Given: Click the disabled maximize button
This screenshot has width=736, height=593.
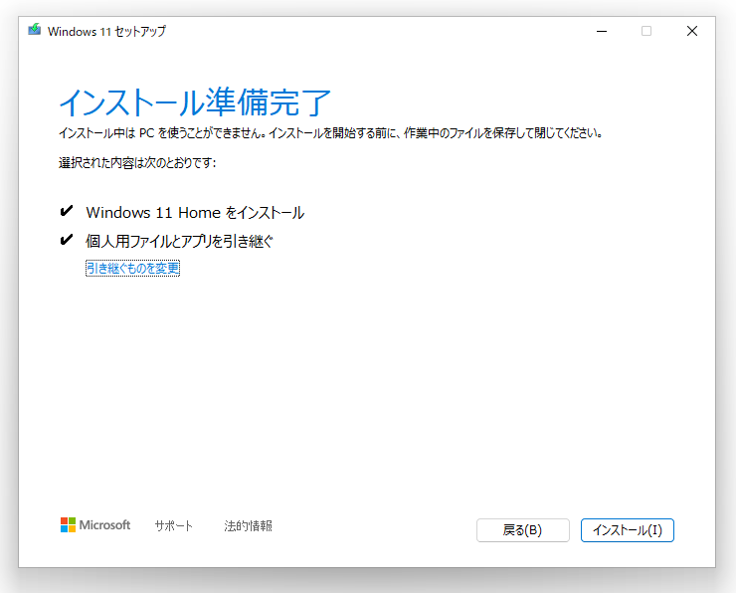Looking at the screenshot, I should [646, 31].
